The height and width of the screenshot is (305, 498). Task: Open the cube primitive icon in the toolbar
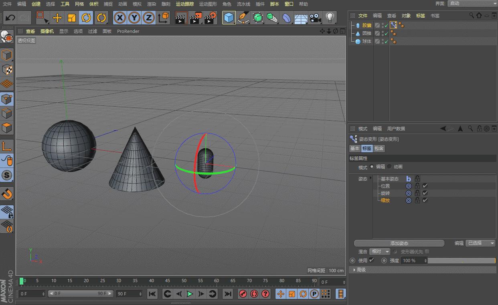point(229,18)
